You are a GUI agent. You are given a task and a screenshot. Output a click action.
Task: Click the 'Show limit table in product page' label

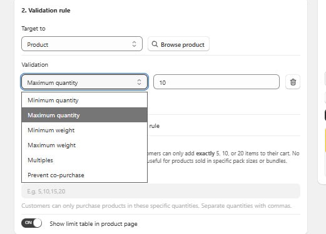(x=93, y=224)
